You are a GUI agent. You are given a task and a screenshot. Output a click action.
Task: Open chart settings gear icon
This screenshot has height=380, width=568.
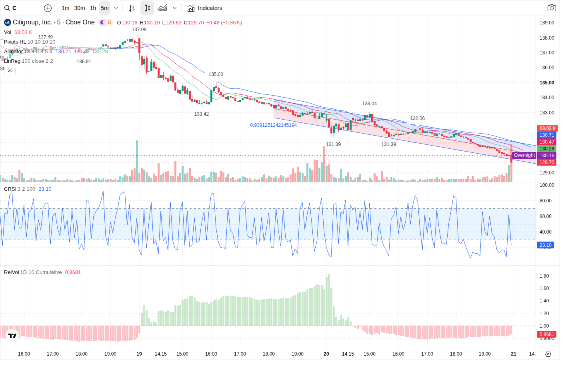point(548,354)
